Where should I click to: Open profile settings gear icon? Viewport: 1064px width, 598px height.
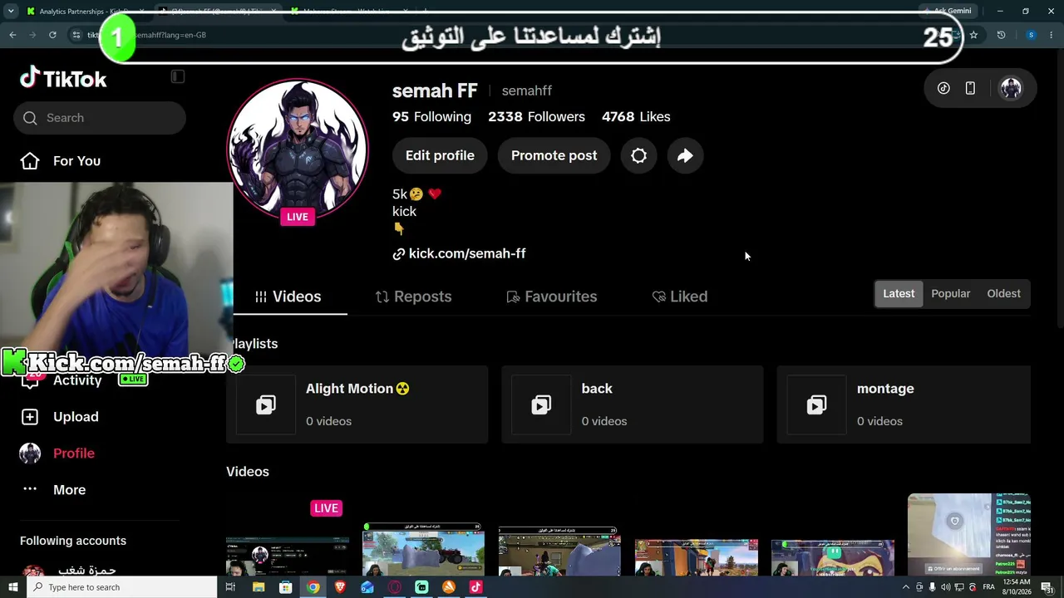tap(638, 155)
